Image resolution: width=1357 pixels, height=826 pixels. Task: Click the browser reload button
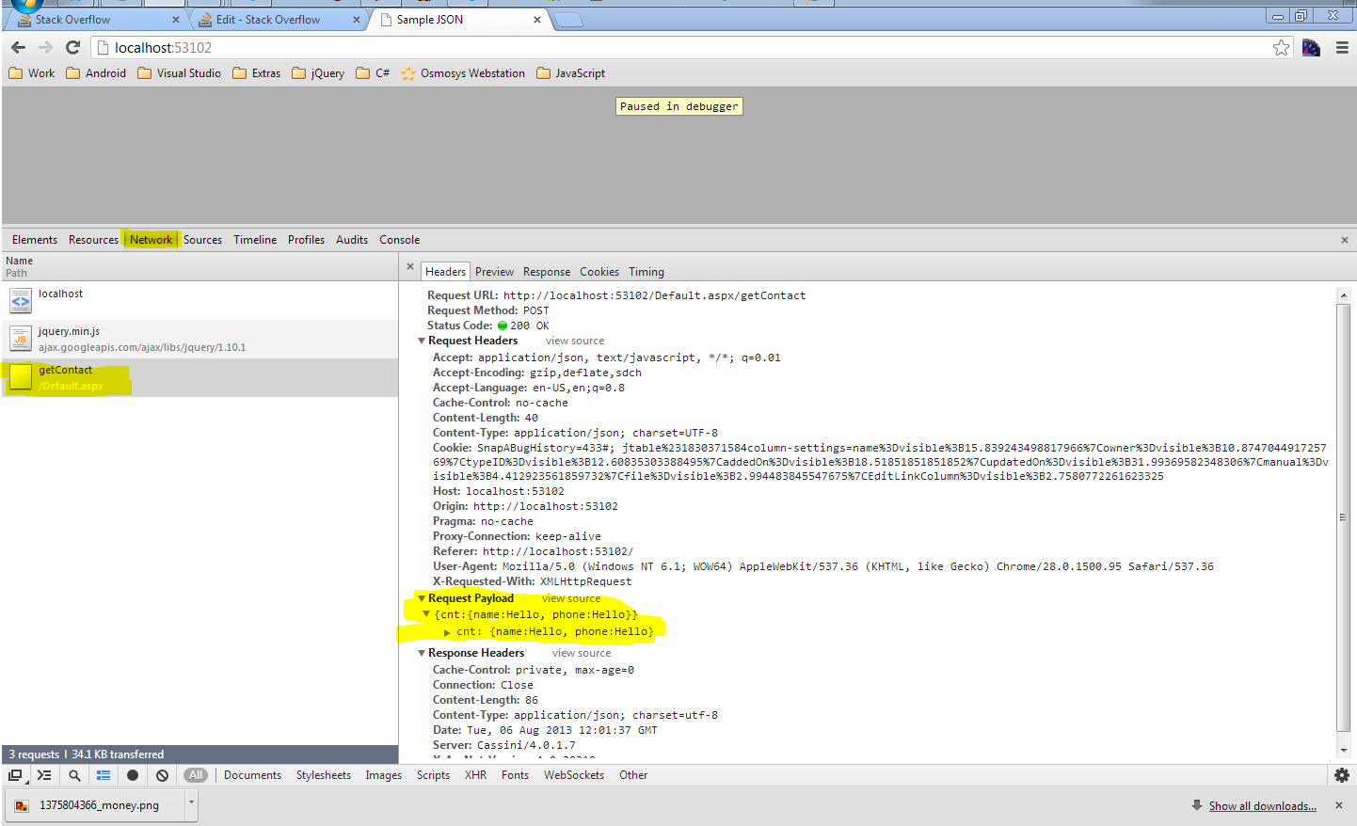[72, 47]
